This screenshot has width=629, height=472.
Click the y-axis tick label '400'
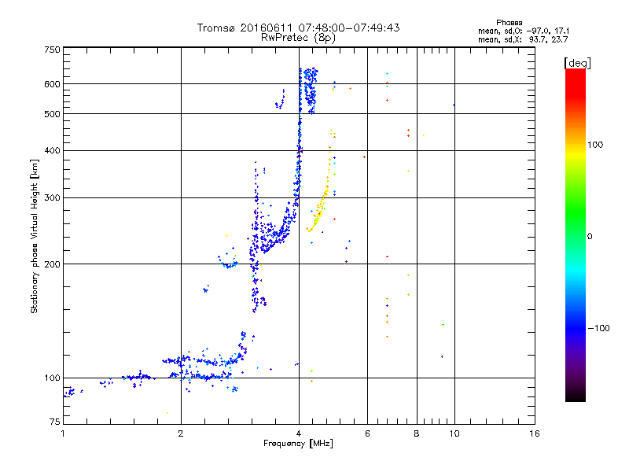52,151
